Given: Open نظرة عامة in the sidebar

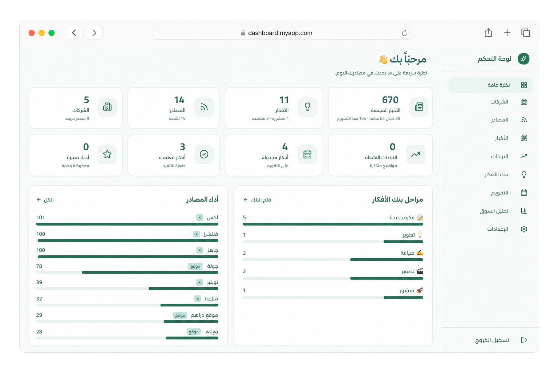Looking at the screenshot, I should point(490,85).
